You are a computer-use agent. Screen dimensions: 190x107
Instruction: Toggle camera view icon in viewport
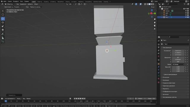click(155, 26)
